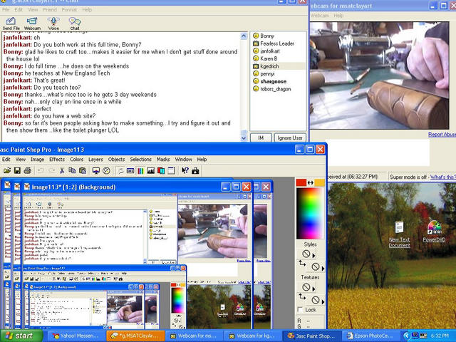This screenshot has width=456, height=342.
Task: Click the Open file icon in Paint Shop Pro
Action: pyautogui.click(x=7, y=170)
